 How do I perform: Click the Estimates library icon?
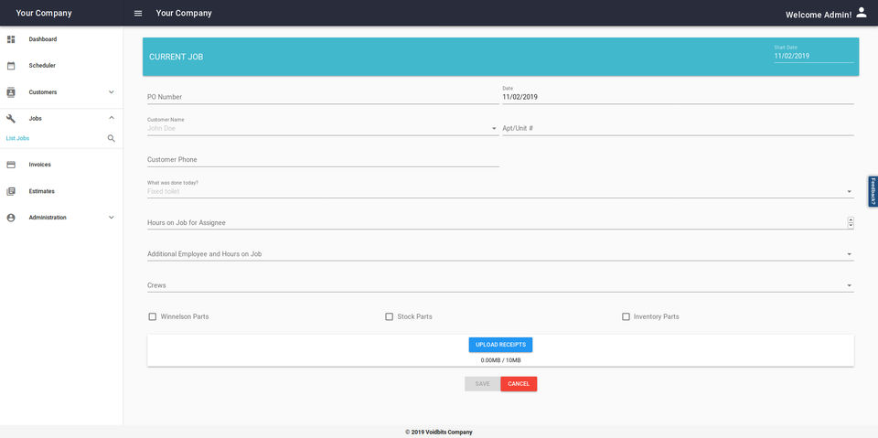click(x=11, y=191)
